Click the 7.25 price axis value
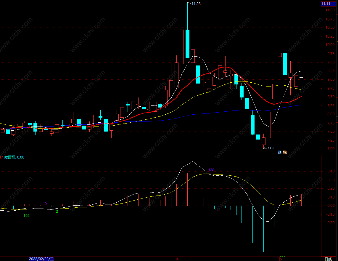The height and width of the screenshot is (261, 338). [x=331, y=140]
